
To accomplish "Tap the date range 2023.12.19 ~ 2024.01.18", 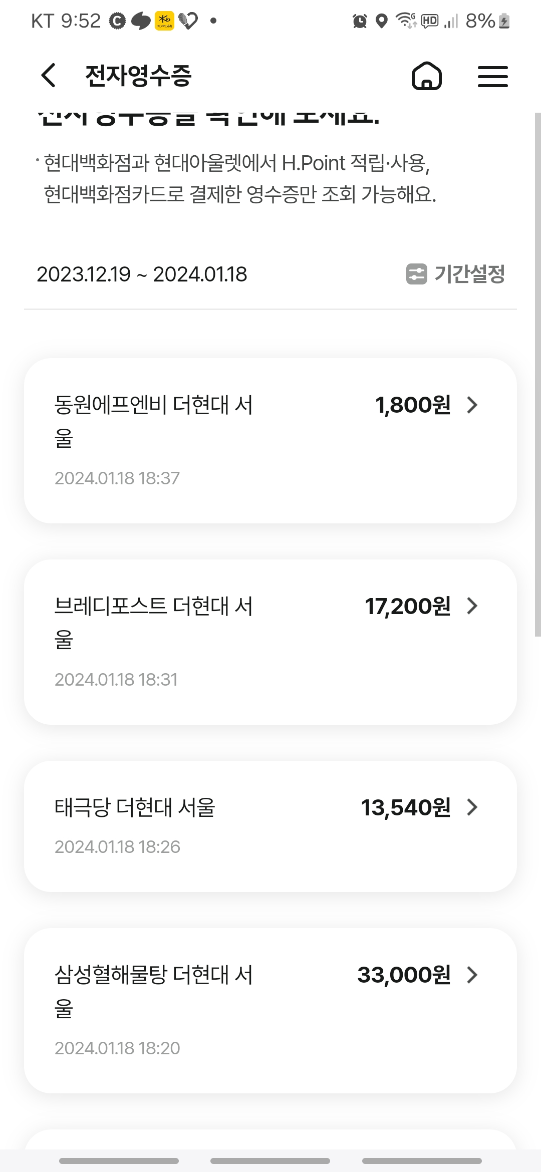I will [x=142, y=274].
